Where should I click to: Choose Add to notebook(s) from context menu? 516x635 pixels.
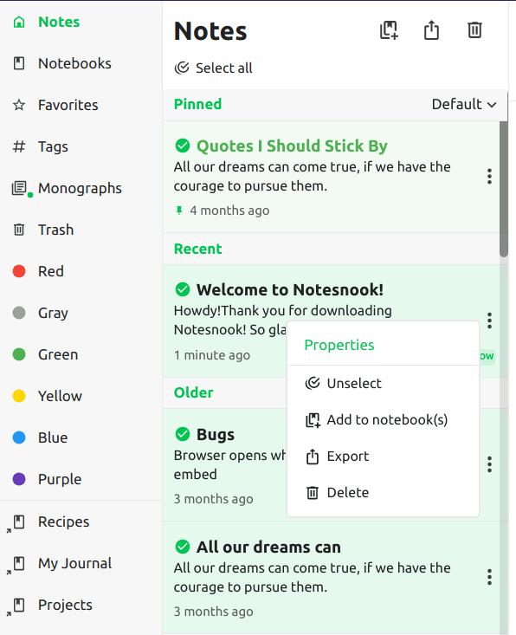383,420
